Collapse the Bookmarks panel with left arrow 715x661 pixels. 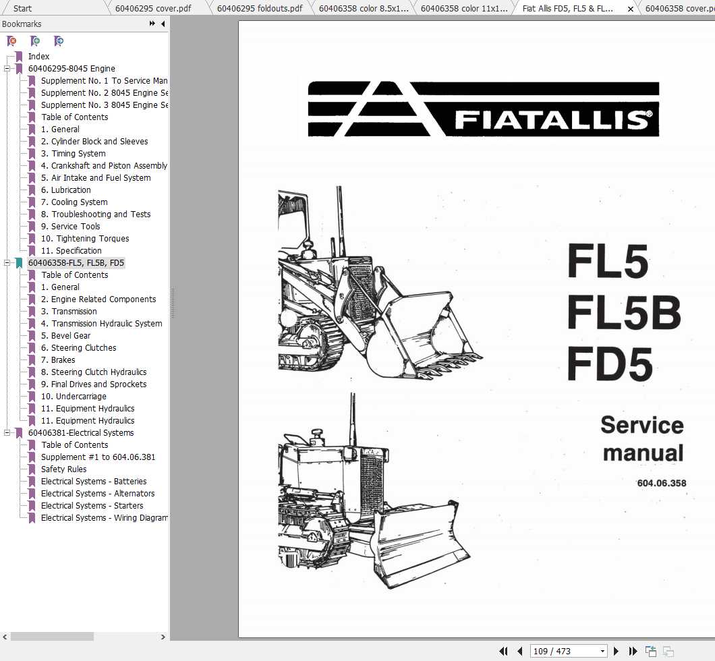coord(163,24)
